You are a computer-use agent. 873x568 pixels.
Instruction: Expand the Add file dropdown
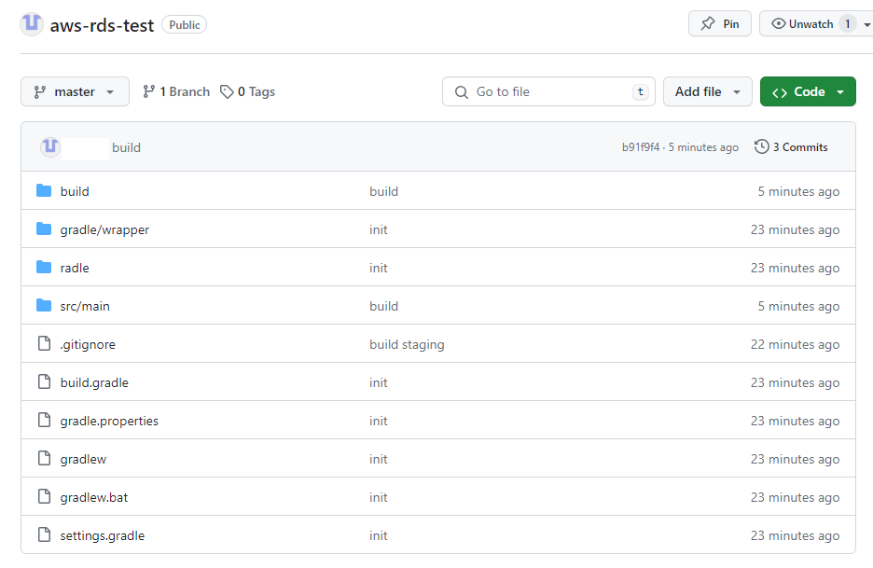tap(708, 92)
